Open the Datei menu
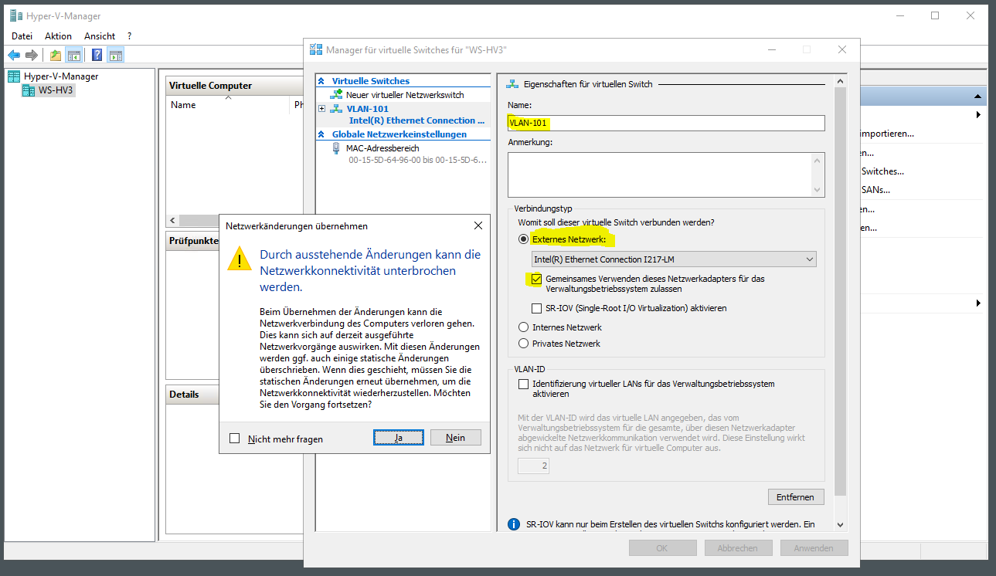The width and height of the screenshot is (996, 576). [22, 36]
